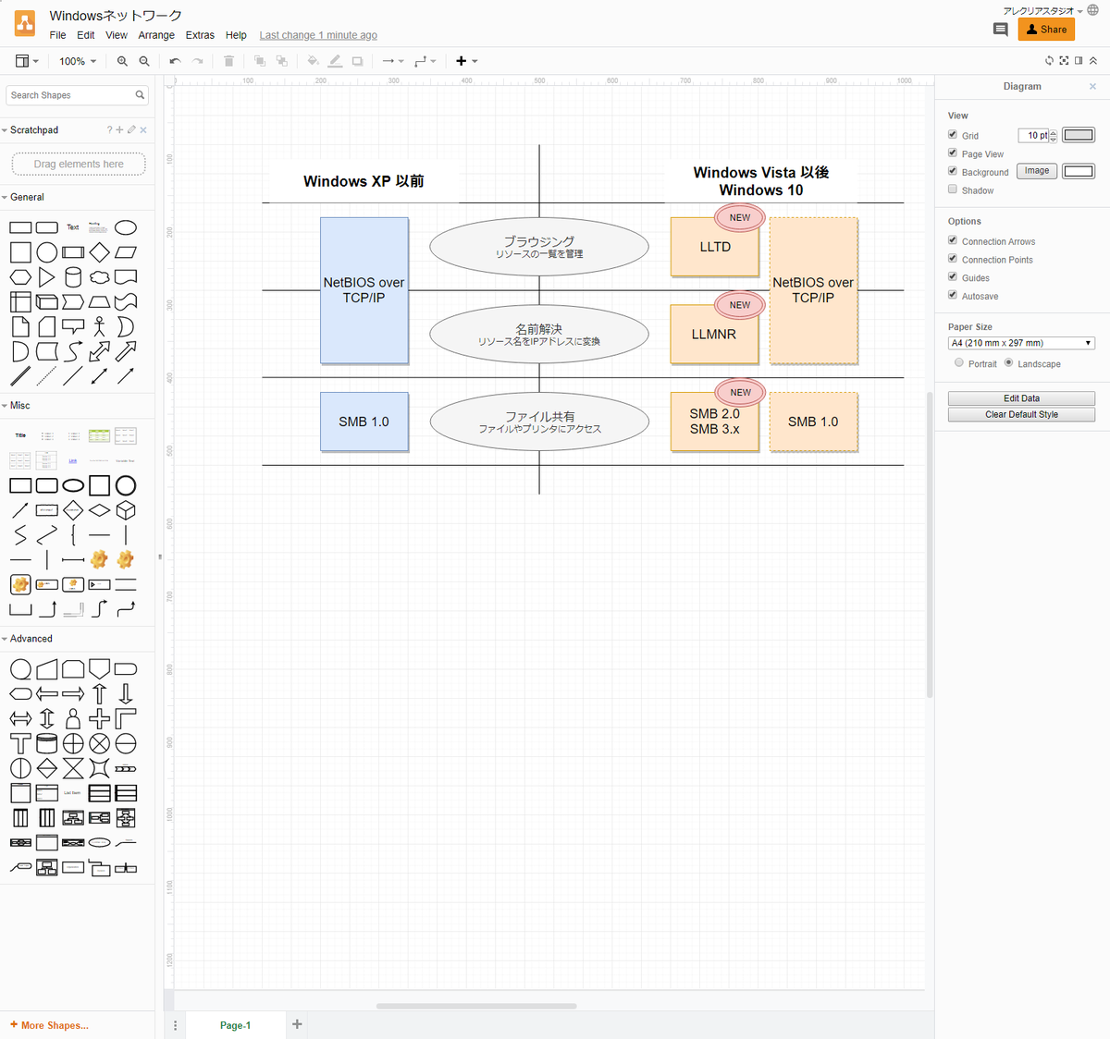
Task: Toggle the Background checkbox
Action: pos(953,171)
